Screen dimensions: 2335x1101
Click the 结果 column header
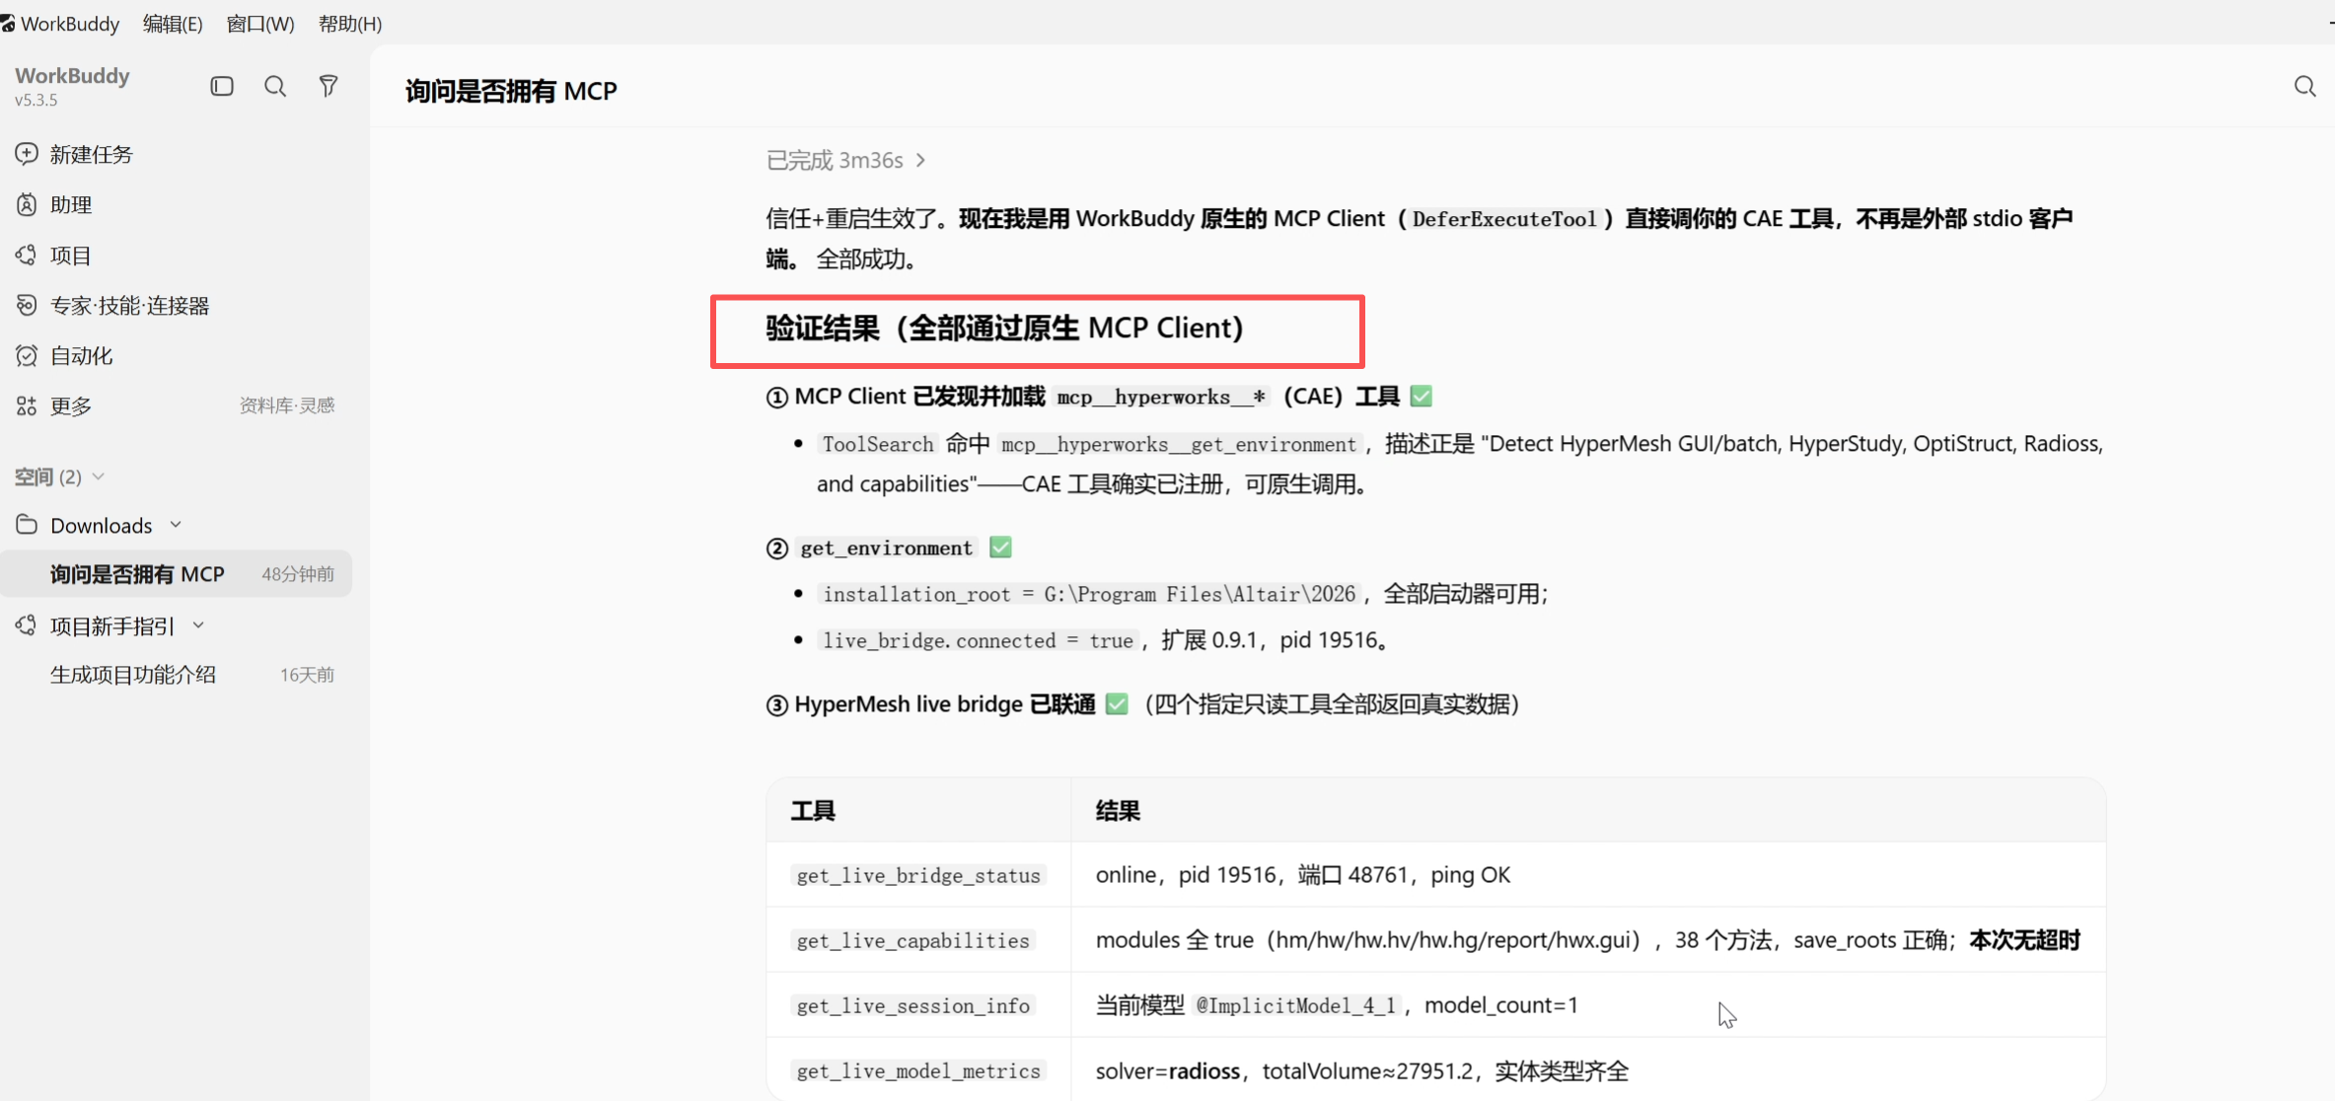point(1118,811)
